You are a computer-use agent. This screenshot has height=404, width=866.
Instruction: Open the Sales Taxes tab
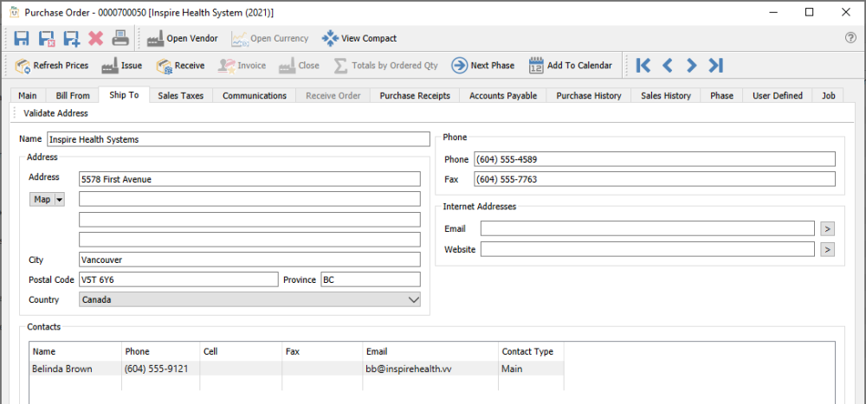pos(180,96)
